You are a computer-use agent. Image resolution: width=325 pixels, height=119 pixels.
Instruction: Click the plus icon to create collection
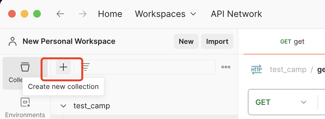click(63, 67)
